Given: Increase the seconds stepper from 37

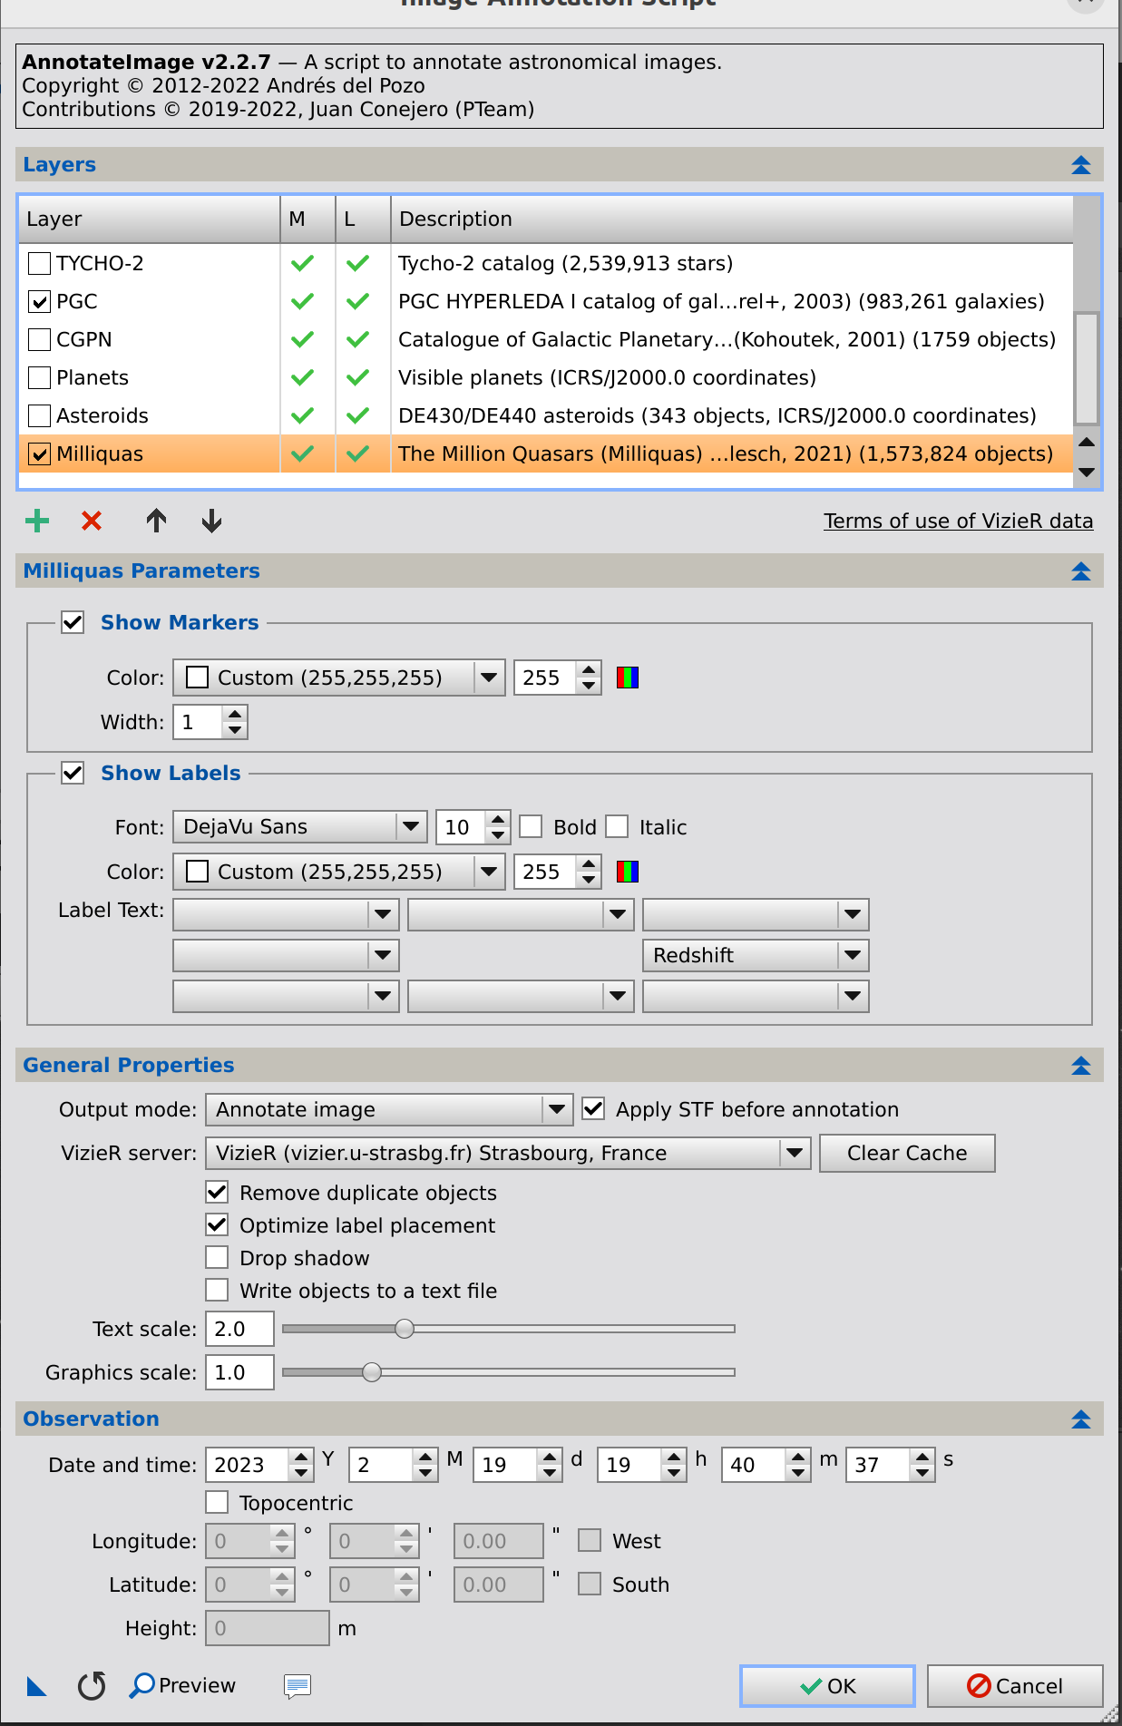Looking at the screenshot, I should click(x=922, y=1457).
